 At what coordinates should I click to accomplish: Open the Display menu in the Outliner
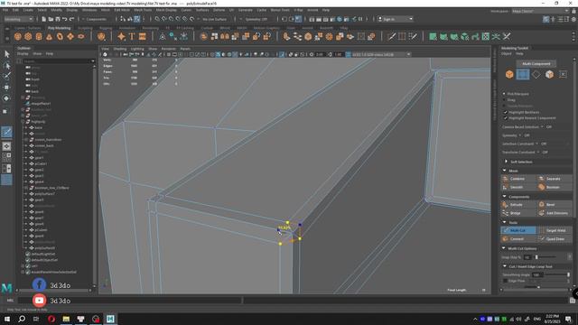click(x=23, y=54)
